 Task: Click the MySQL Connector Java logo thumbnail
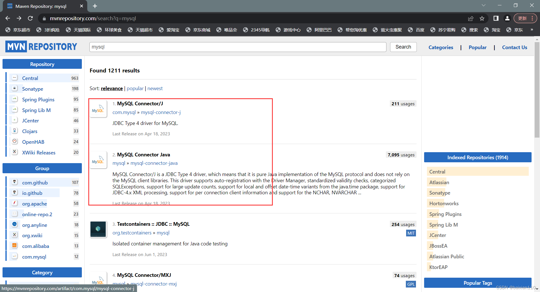[98, 160]
